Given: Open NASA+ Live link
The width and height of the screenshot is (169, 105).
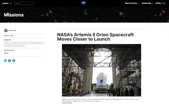Looking at the screenshot, I should (160, 3).
